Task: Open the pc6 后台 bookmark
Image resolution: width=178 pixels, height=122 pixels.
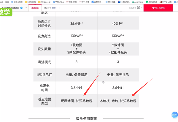Action: point(4,2)
